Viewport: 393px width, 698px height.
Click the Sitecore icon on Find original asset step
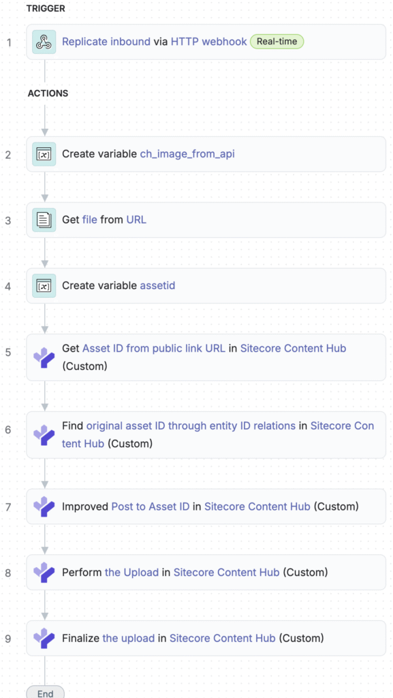click(x=44, y=435)
